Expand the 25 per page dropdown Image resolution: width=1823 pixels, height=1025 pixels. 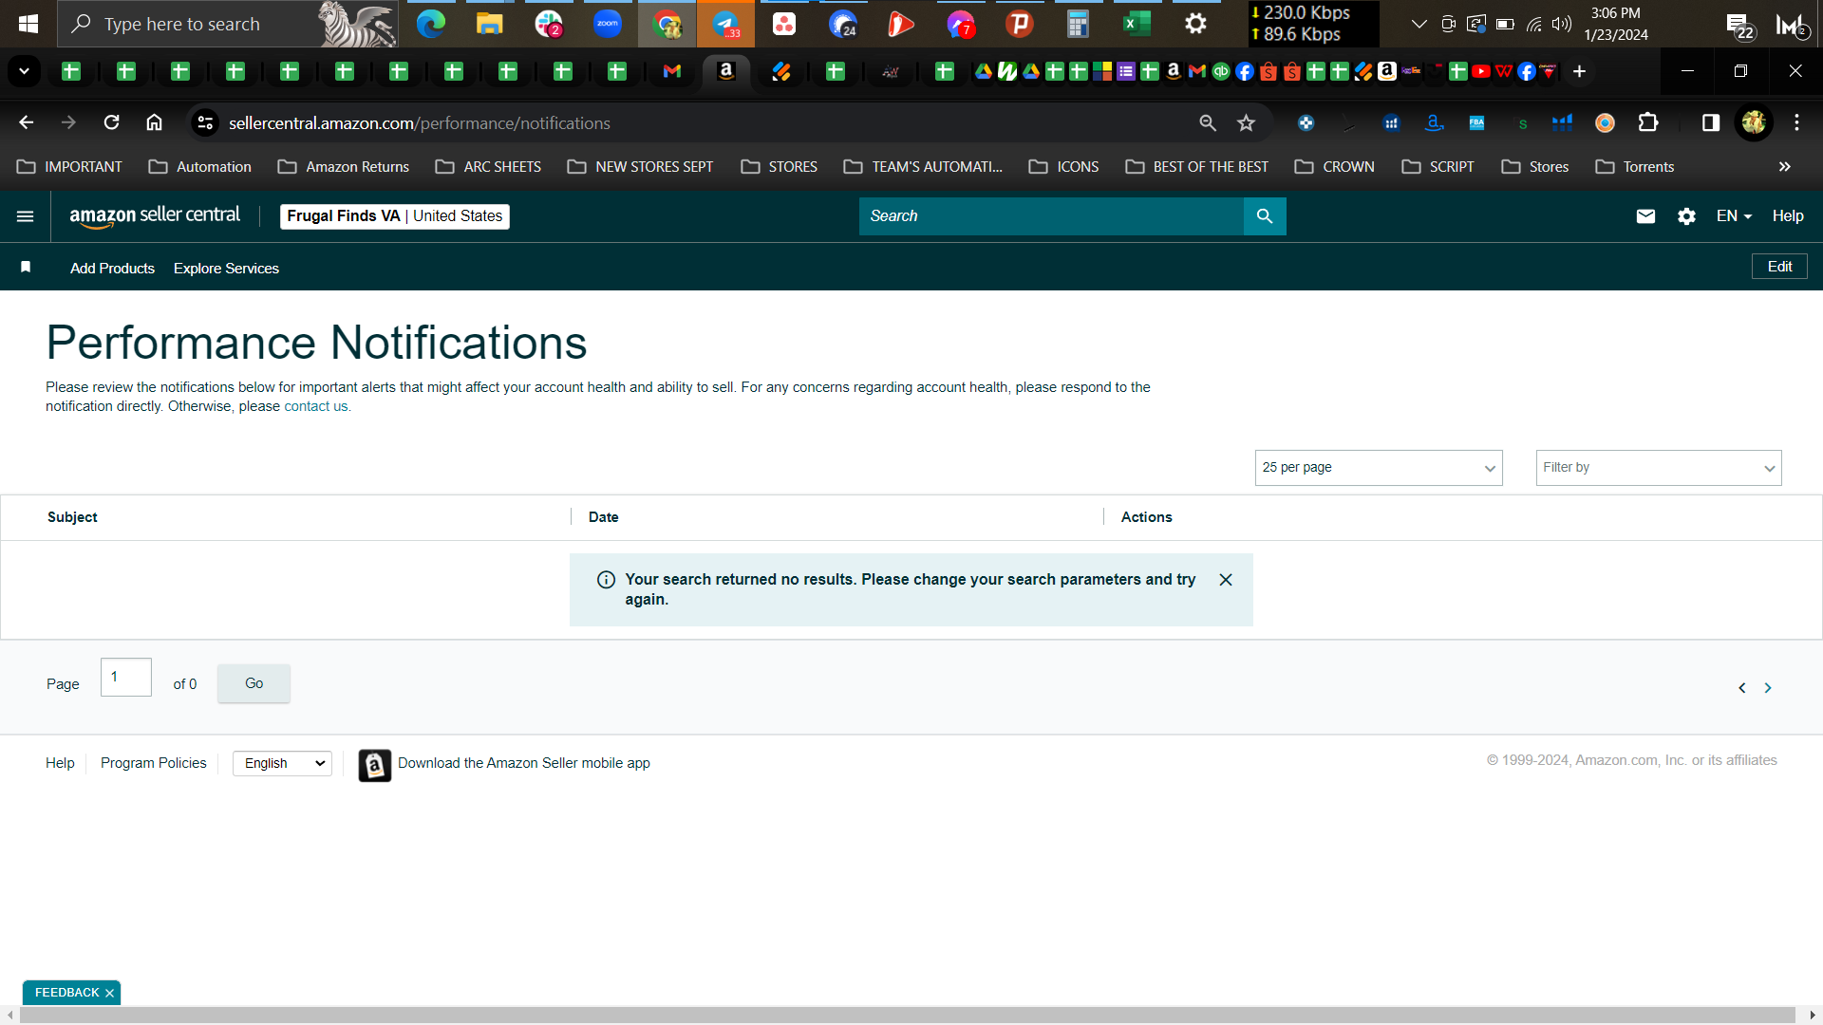[1379, 468]
